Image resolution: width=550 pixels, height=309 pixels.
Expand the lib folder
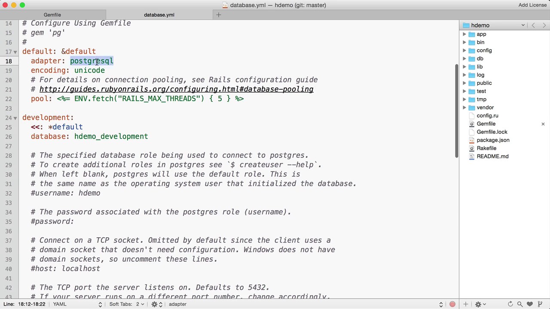point(464,67)
